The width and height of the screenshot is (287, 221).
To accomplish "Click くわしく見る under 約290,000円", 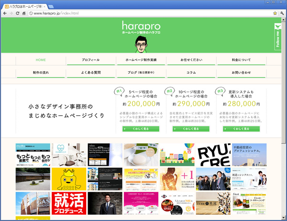I will 191,129.
